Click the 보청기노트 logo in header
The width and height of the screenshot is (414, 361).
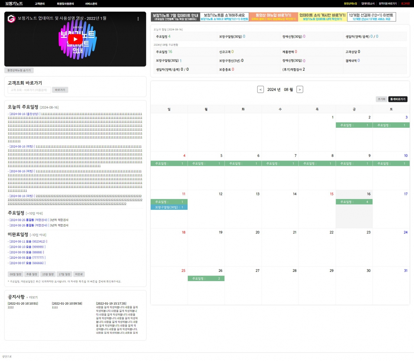pos(14,3)
